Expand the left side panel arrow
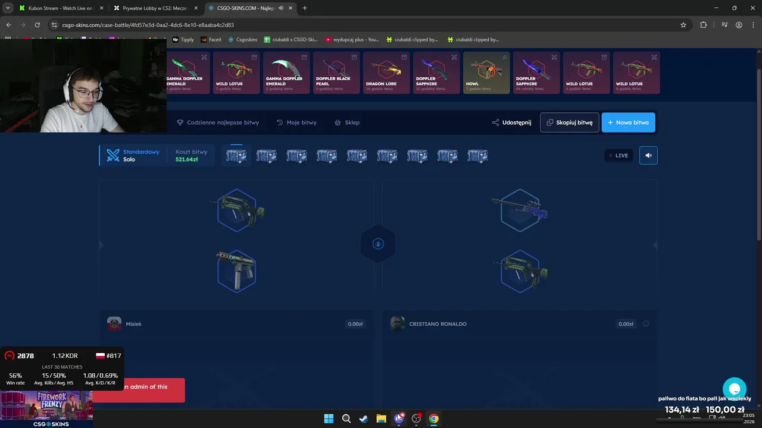The width and height of the screenshot is (762, 428). (101, 244)
